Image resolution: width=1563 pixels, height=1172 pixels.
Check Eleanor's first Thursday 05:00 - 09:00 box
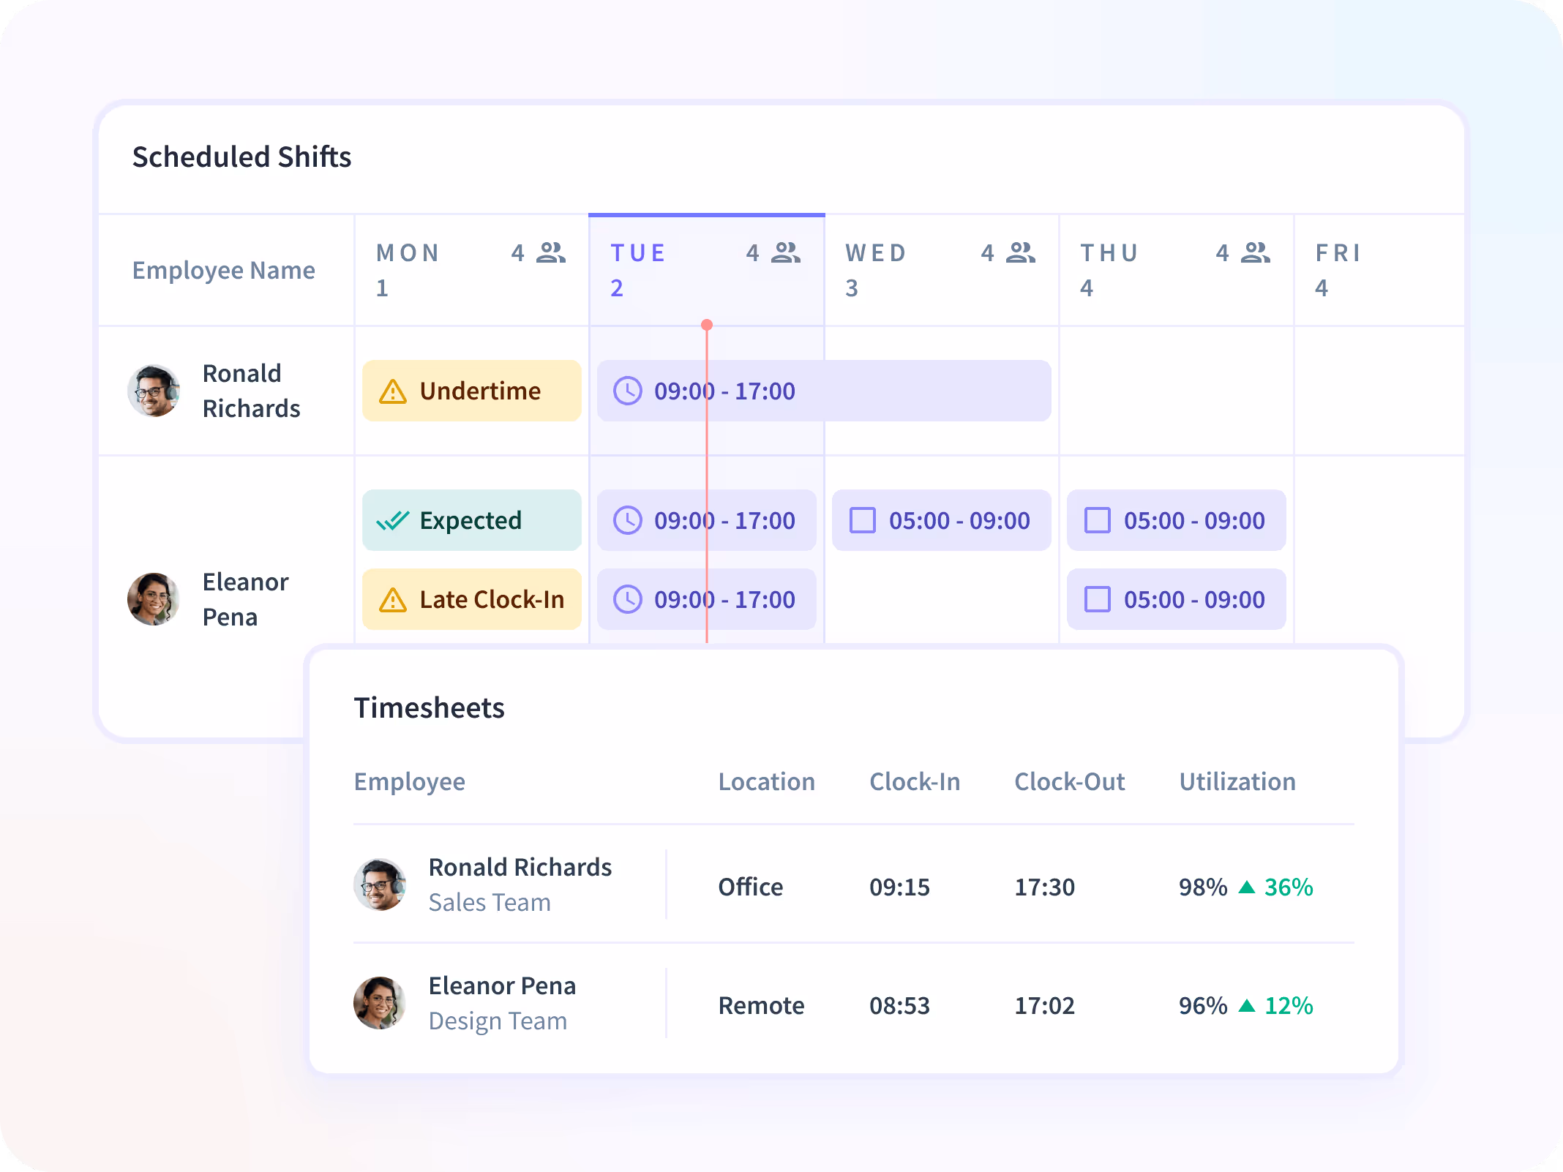tap(1098, 520)
